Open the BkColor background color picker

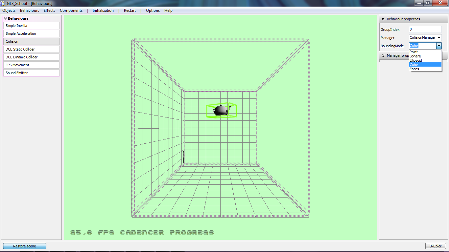436,246
